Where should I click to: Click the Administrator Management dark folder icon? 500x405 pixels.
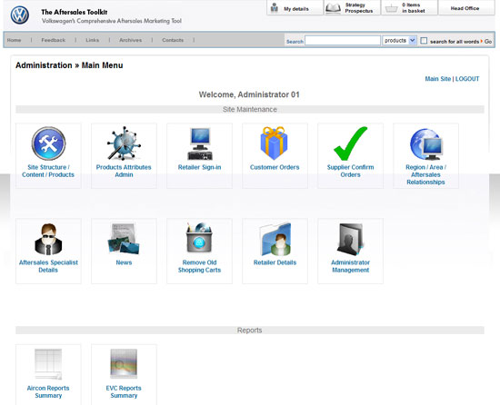(x=350, y=240)
